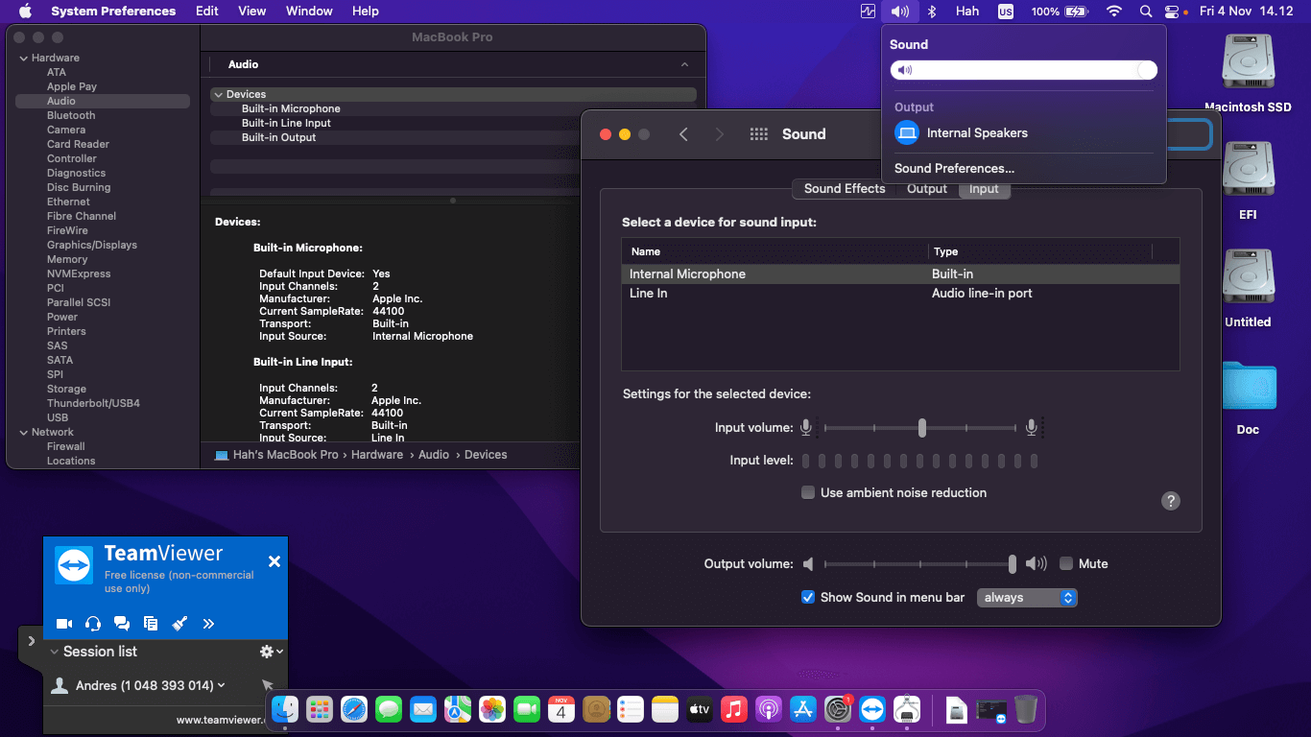Viewport: 1311px width, 737px height.
Task: Check the Mute output checkbox
Action: 1066,563
